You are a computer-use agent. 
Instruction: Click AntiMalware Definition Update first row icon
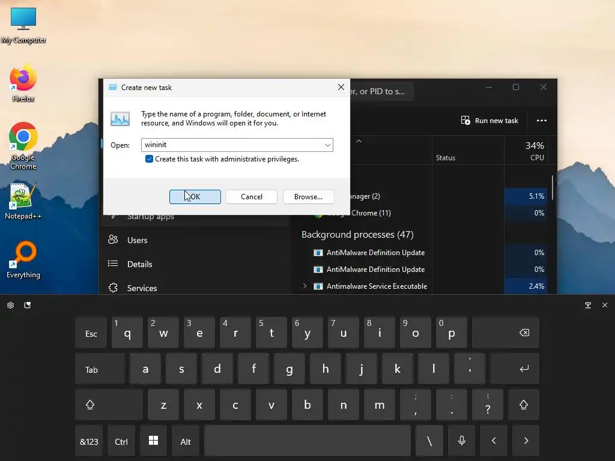click(318, 253)
